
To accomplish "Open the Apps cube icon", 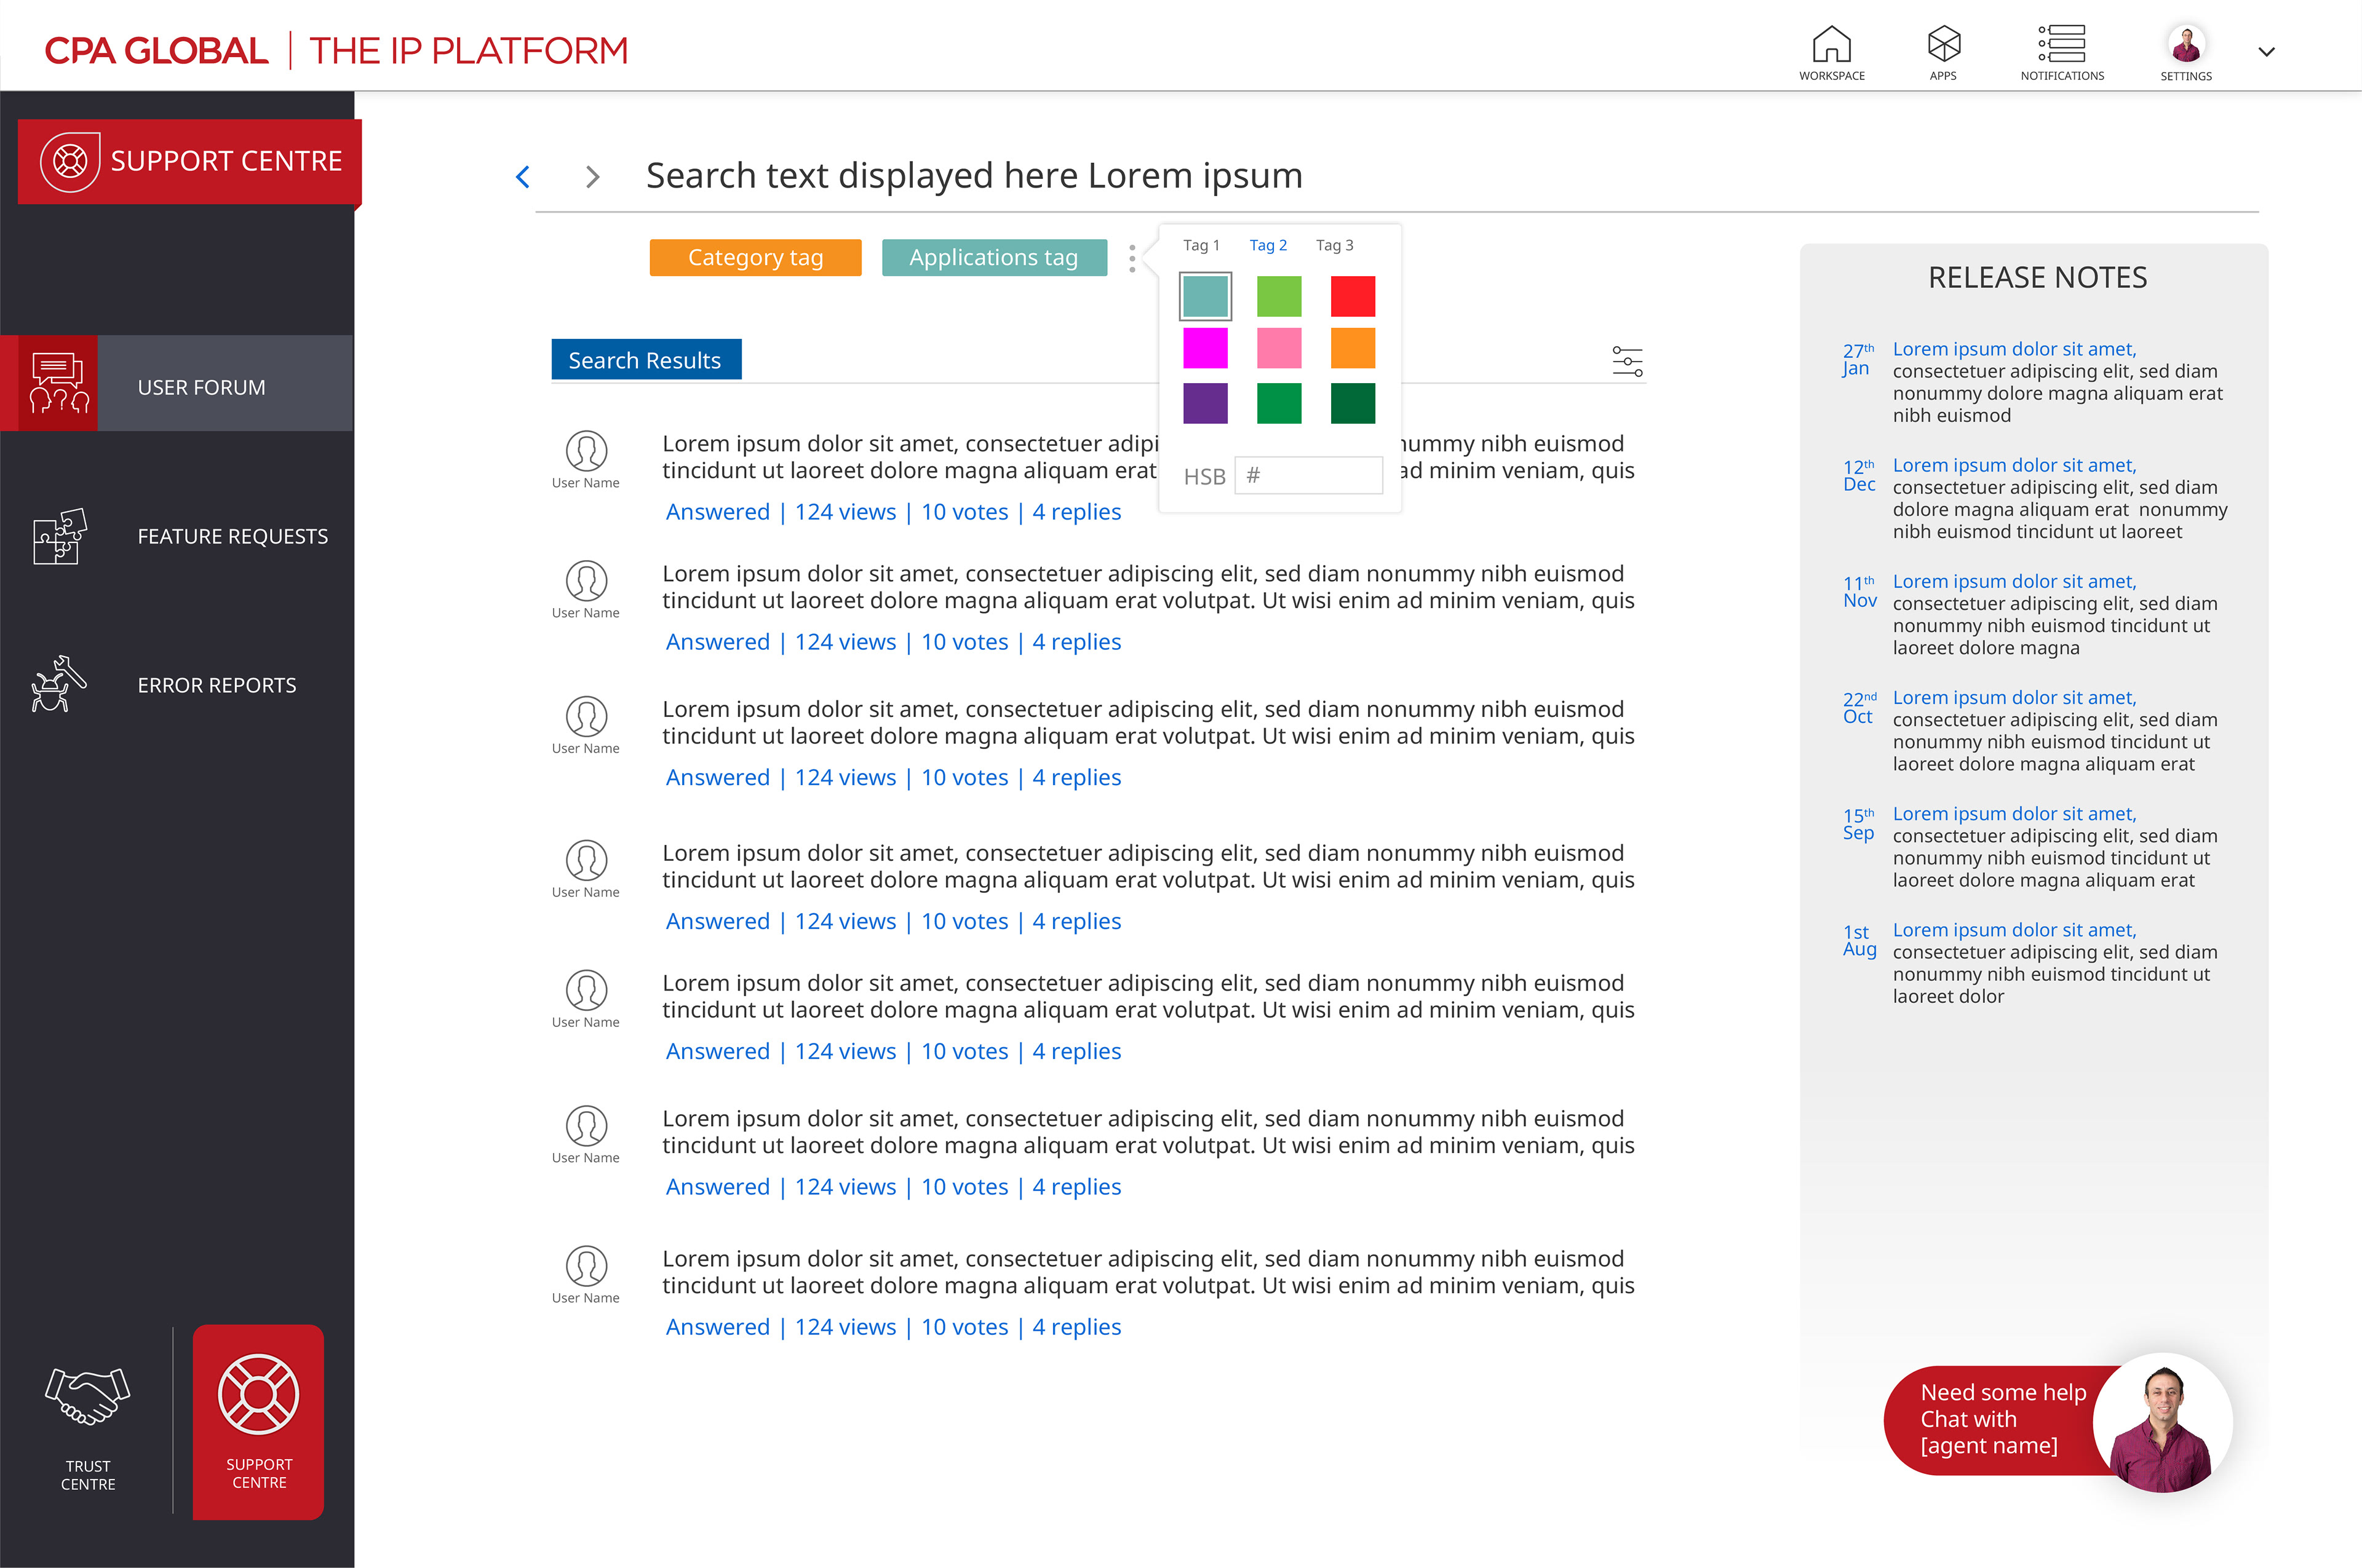I will pyautogui.click(x=1943, y=45).
